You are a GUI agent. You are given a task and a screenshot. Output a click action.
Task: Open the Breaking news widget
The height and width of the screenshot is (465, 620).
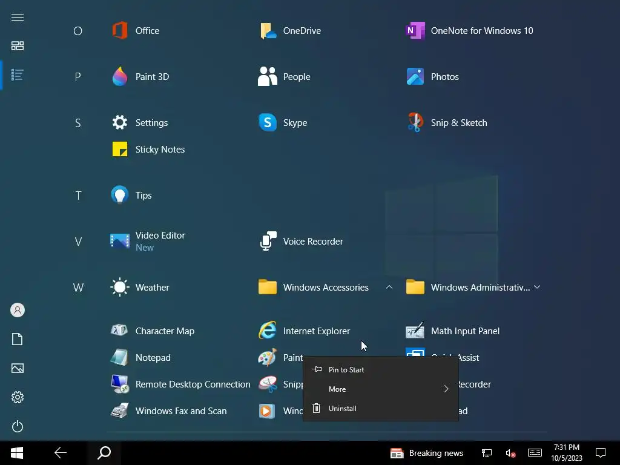tap(427, 453)
